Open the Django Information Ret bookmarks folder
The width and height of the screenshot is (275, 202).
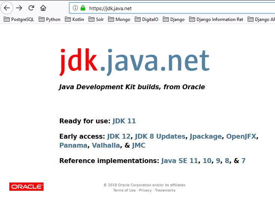(216, 19)
